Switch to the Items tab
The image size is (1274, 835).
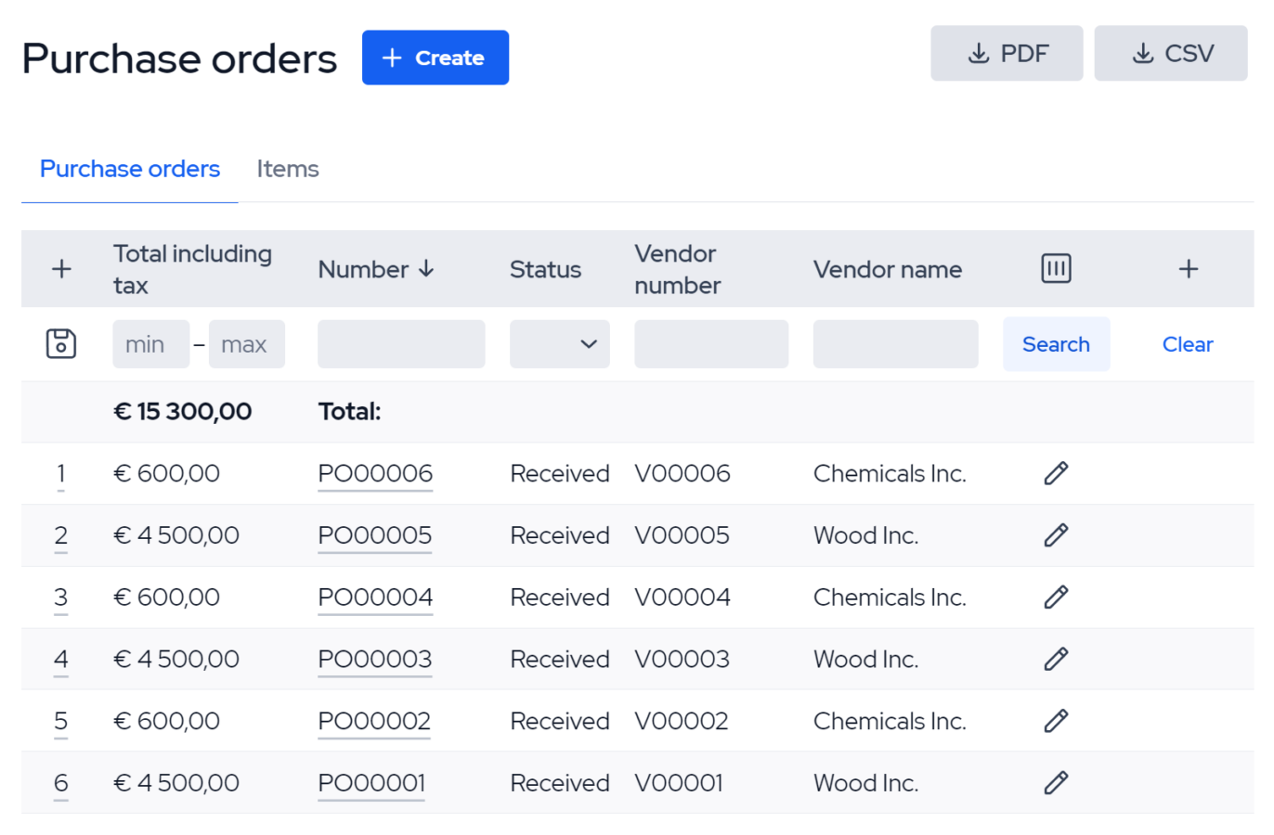[x=287, y=168]
